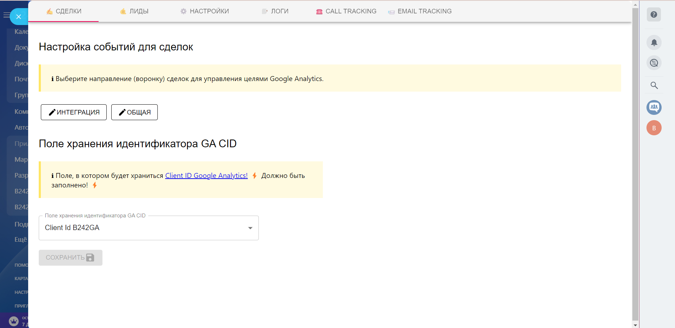Open the chat messages icon

click(654, 63)
